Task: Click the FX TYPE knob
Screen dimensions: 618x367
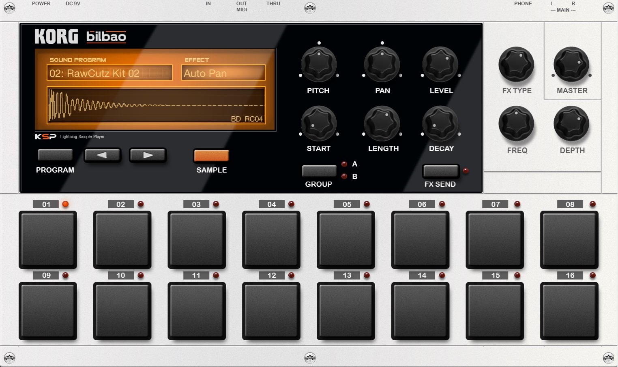Action: [x=516, y=64]
